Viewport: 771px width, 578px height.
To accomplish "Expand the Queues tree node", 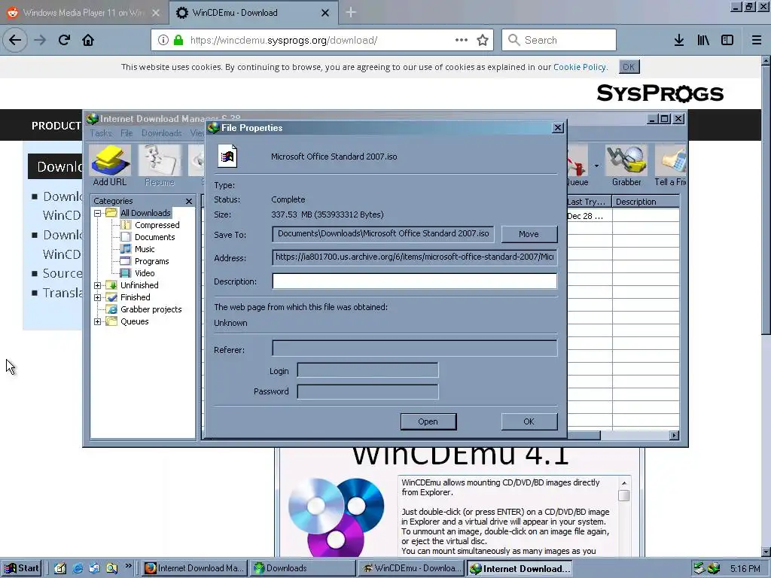I will (97, 321).
